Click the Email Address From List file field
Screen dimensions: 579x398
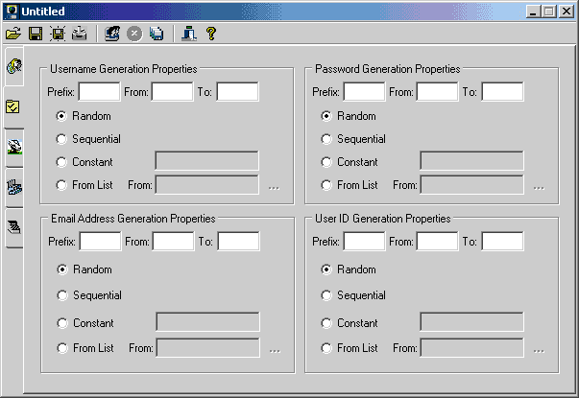[208, 347]
